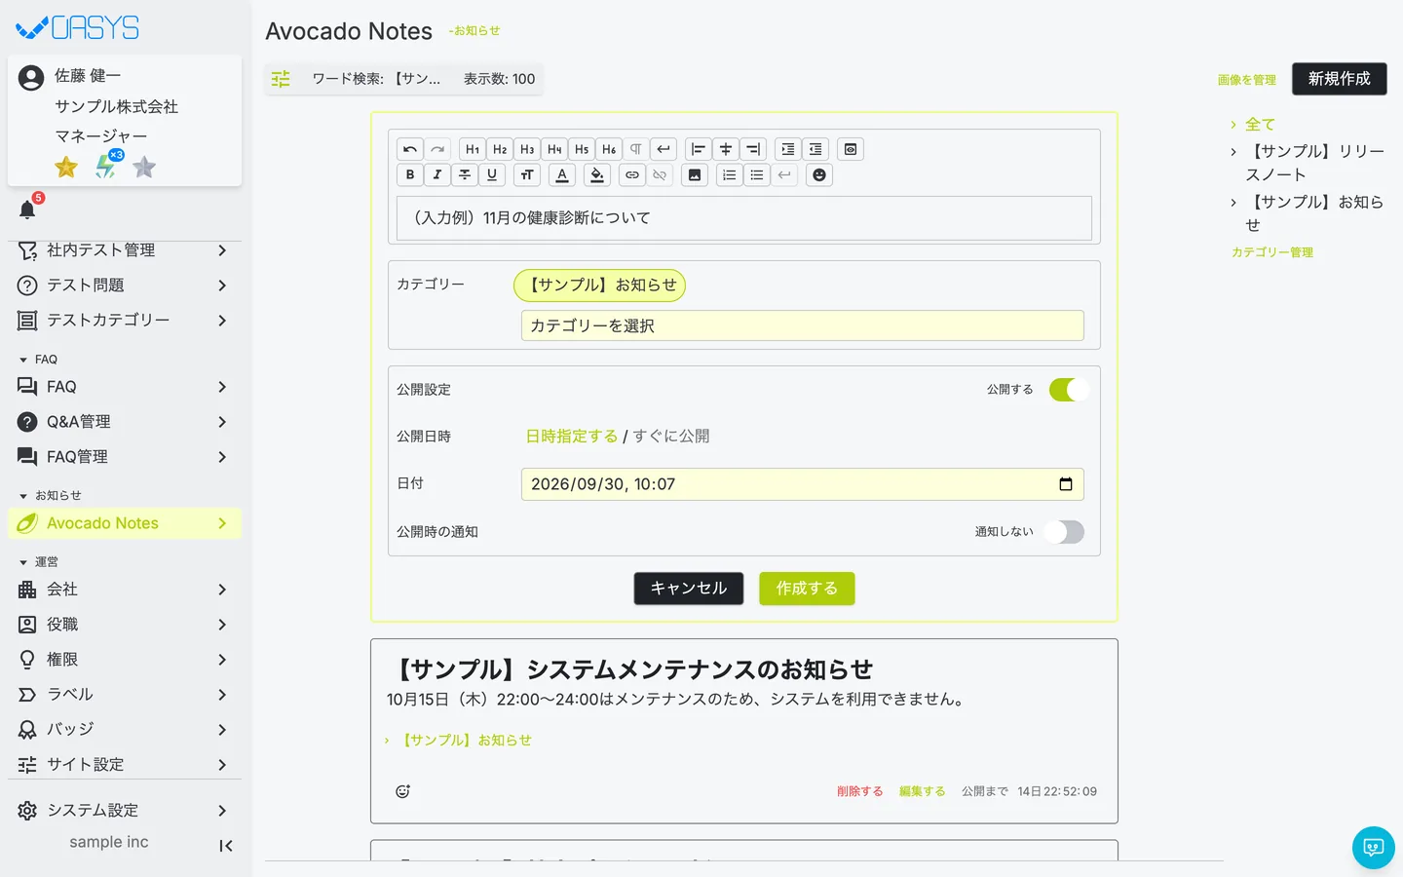
Task: Open the font size tool
Action: [x=527, y=175]
